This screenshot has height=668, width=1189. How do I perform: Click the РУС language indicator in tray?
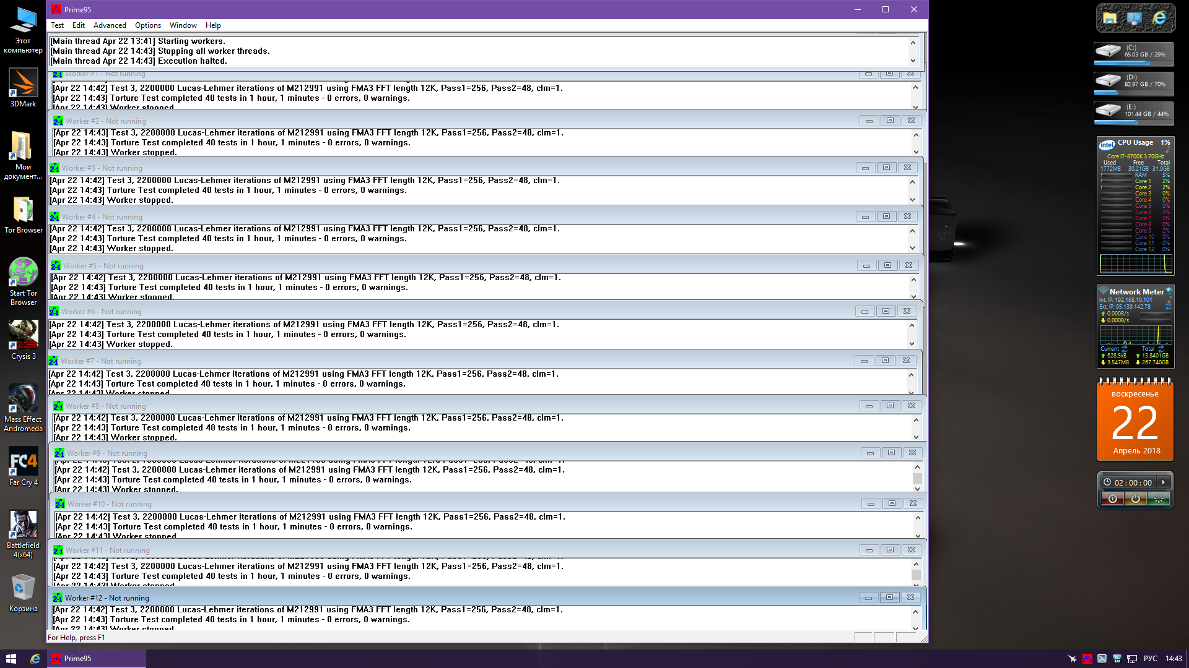tap(1150, 659)
